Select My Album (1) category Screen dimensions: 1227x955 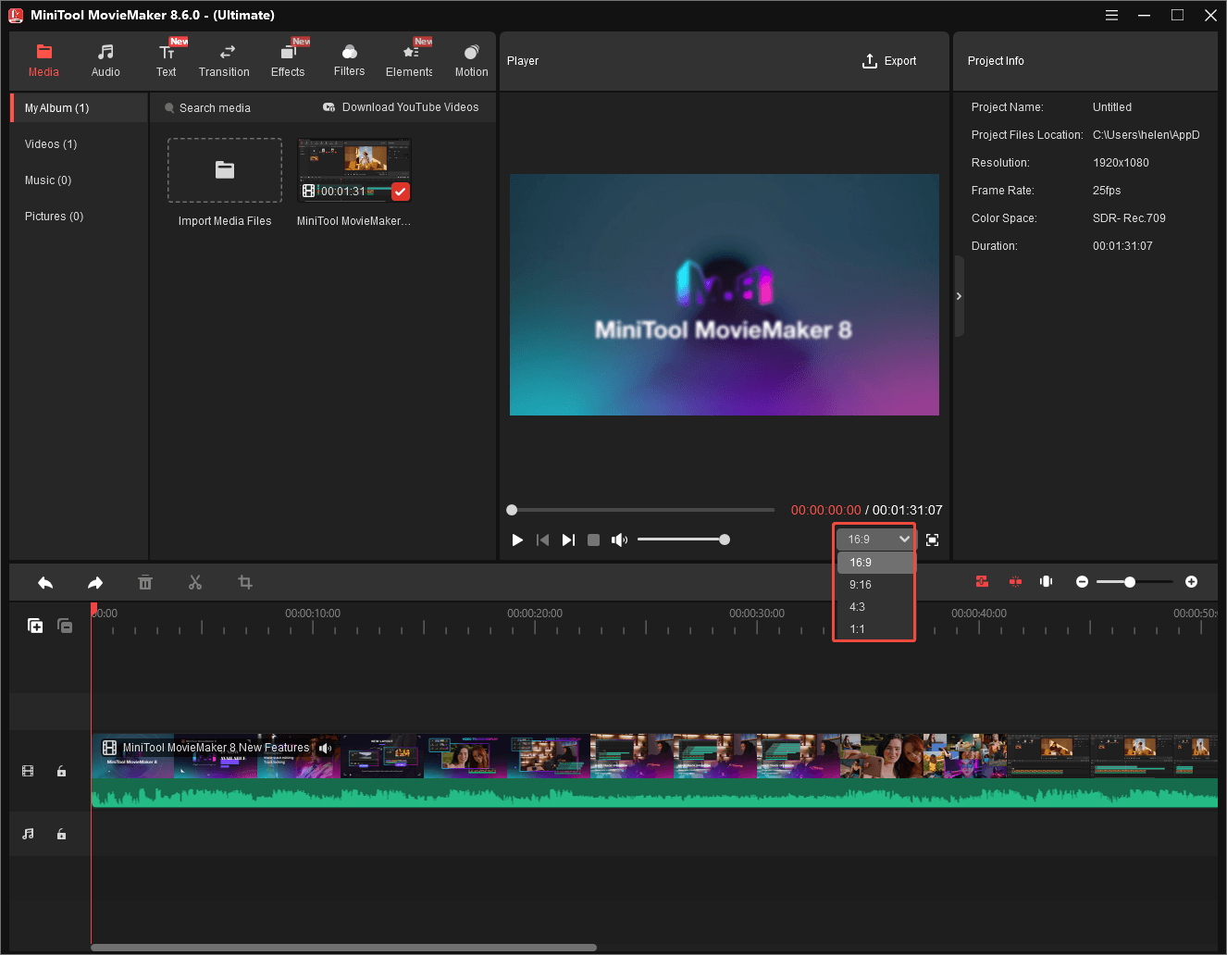pos(80,108)
